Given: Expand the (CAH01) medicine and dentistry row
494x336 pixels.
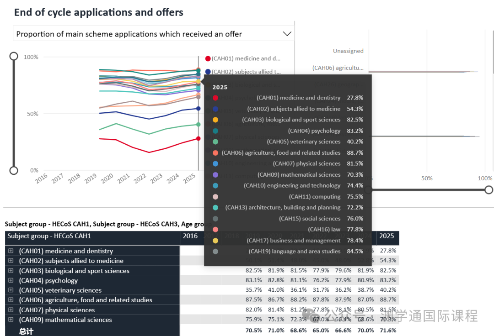Looking at the screenshot, I should 11,251.
